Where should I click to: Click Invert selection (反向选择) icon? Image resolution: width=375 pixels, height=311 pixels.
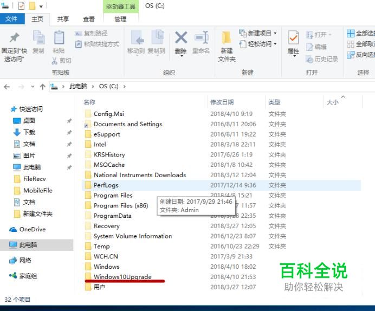(x=351, y=55)
